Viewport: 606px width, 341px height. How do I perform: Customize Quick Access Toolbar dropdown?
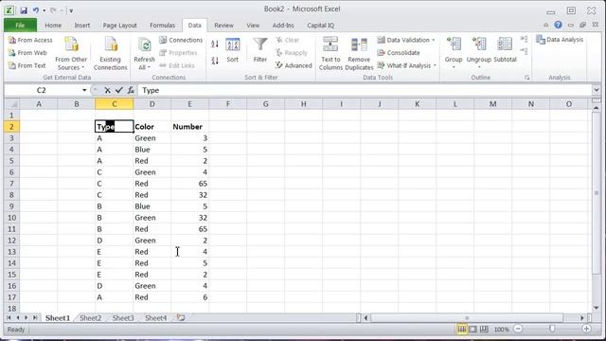click(71, 10)
